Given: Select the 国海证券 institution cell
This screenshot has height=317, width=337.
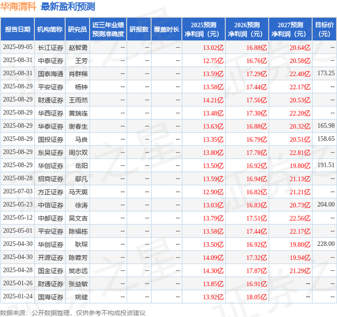Looking at the screenshot, I should coord(51,297).
